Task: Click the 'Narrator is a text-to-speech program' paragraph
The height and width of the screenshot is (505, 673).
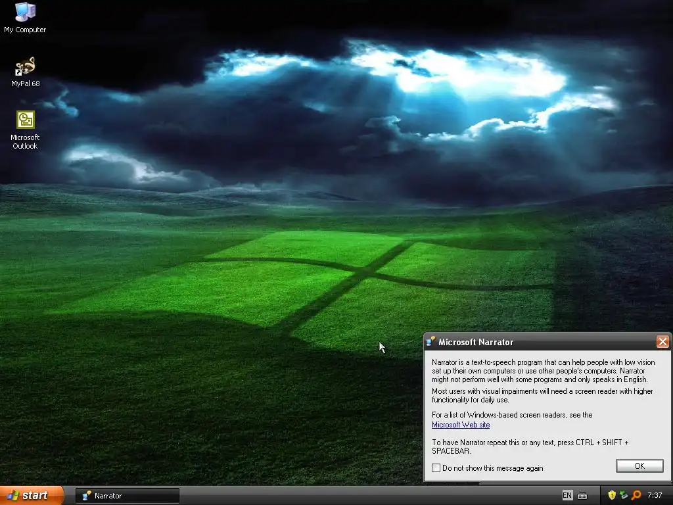Action: click(x=544, y=371)
